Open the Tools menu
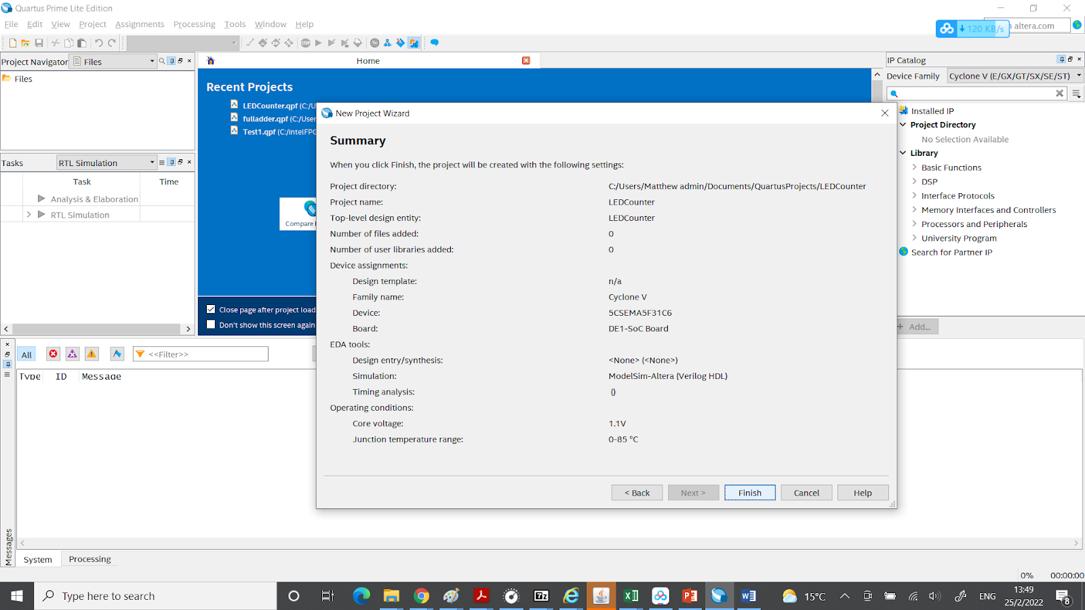 point(235,24)
